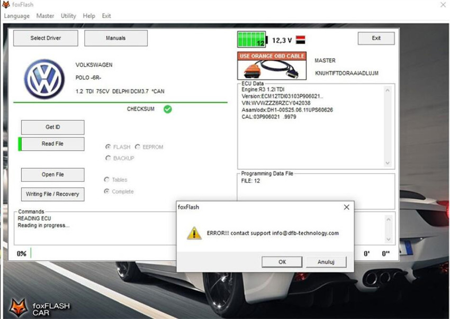
Task: Confirm the error dialog with OK
Action: pos(282,262)
